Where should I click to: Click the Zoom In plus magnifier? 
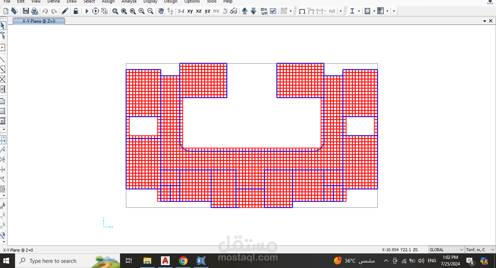142,11
